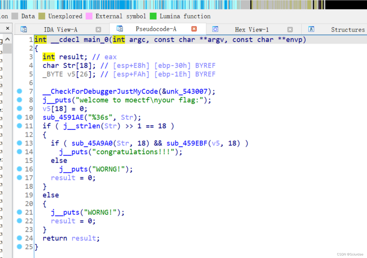
Task: Close the Hex View-1 tab
Action: click(x=290, y=29)
